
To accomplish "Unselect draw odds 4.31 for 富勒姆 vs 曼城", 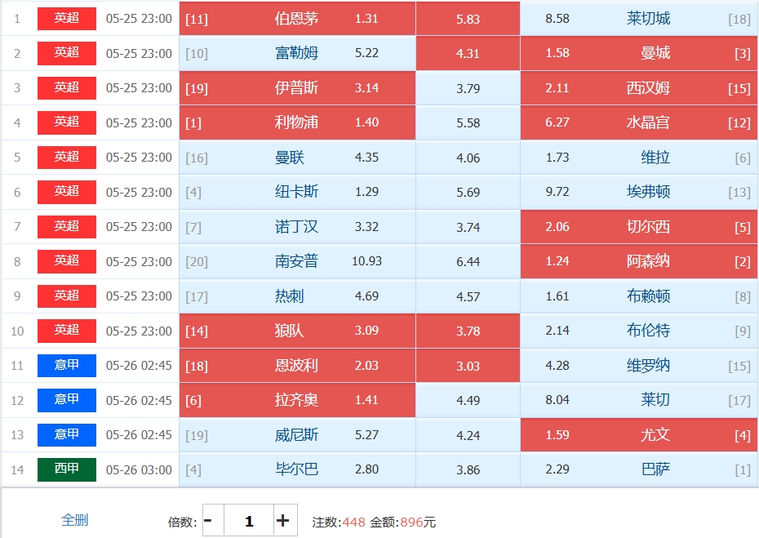I will pos(468,53).
